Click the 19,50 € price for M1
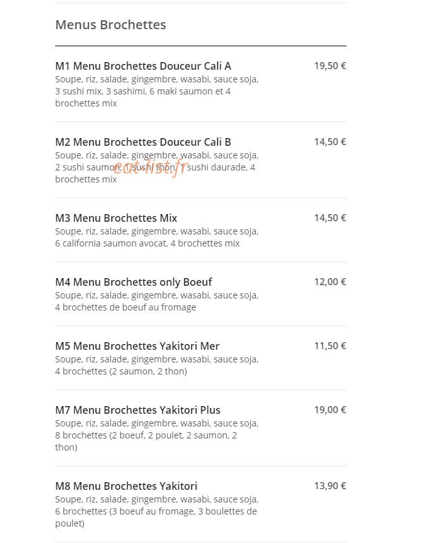The width and height of the screenshot is (437, 543). tap(330, 66)
